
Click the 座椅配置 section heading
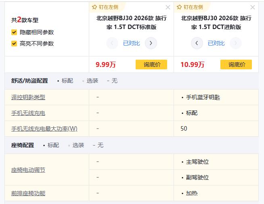click(23, 145)
